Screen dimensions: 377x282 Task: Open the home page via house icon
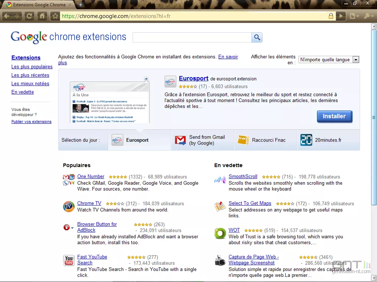pos(42,16)
